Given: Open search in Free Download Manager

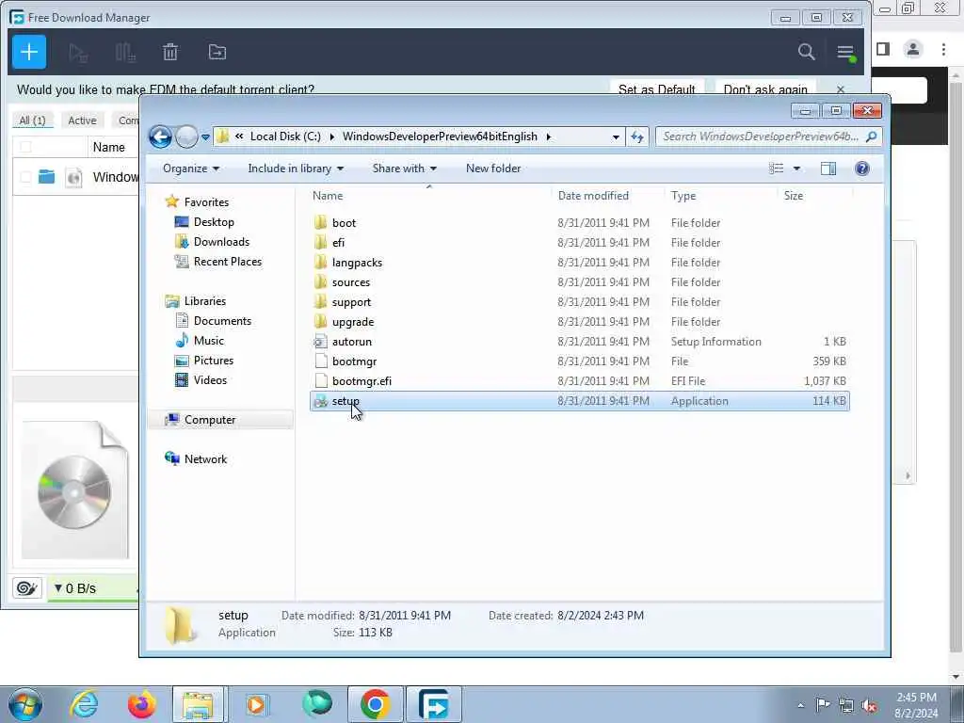Looking at the screenshot, I should point(806,53).
